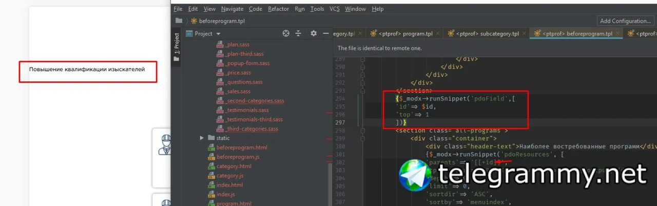This screenshot has height=206, width=657.
Task: Open the File menu
Action: click(x=178, y=9)
